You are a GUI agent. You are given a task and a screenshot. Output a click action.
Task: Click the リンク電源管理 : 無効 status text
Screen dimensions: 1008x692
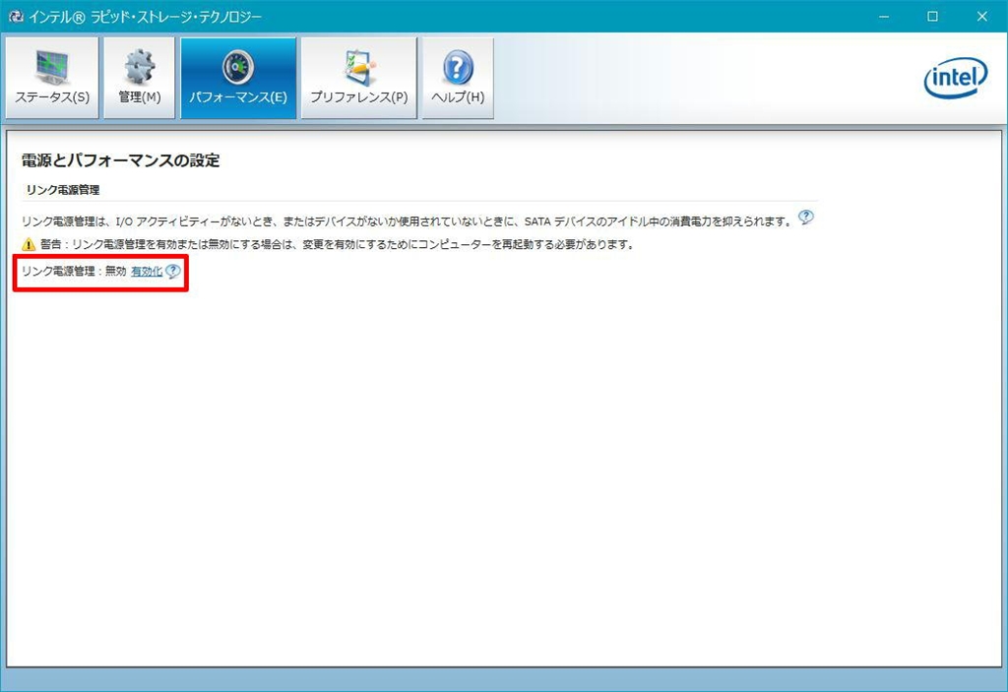[x=74, y=272]
